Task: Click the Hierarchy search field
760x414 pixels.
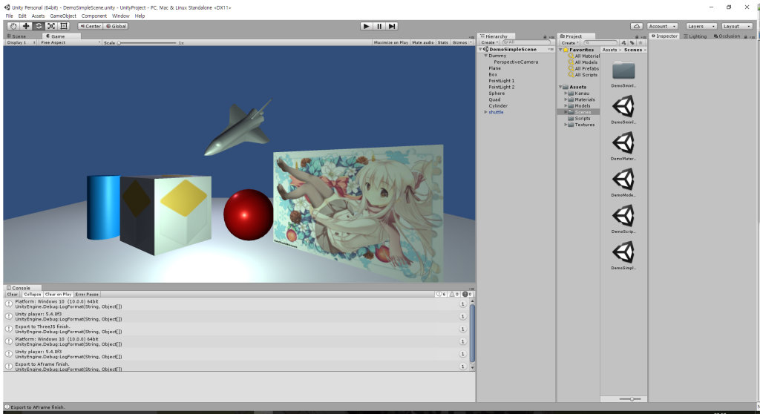Action: click(526, 42)
